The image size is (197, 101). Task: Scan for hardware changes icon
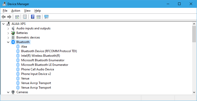(46, 17)
